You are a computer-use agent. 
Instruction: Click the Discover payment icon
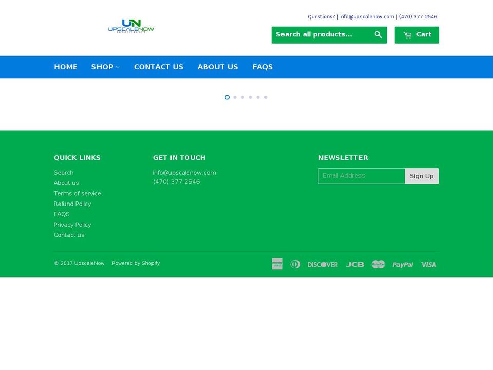point(323,264)
